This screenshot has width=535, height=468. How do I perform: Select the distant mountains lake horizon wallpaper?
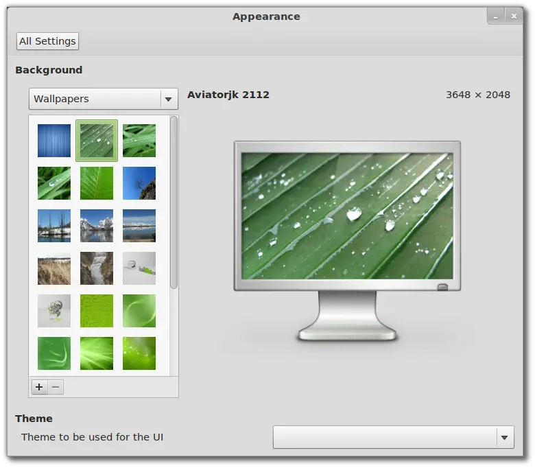pos(139,226)
